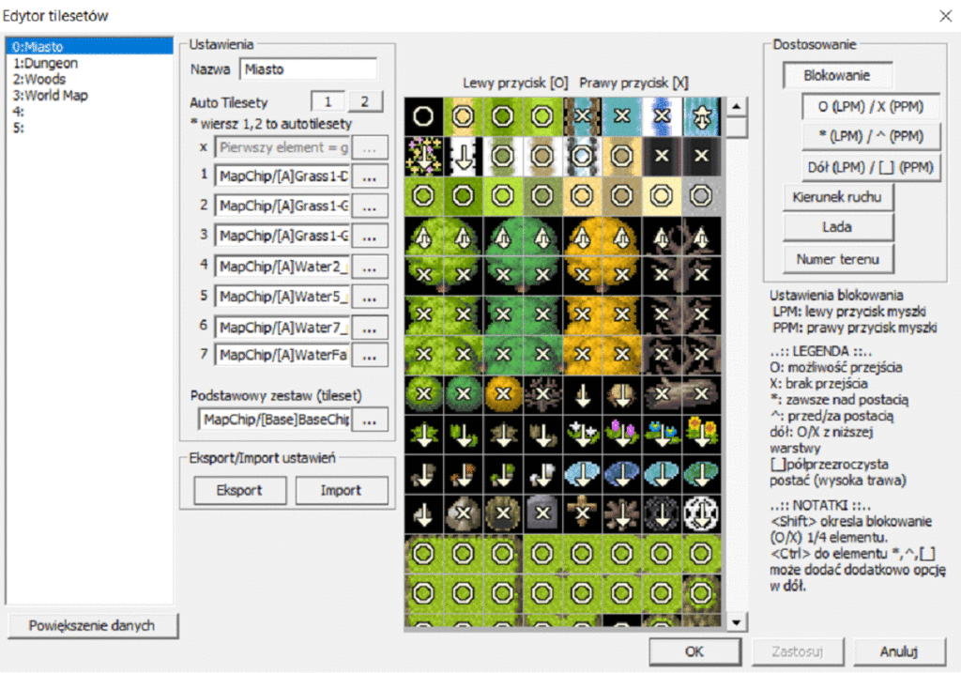
Task: Enable the * (LPM) / ^ (PPM) mode
Action: tap(870, 135)
